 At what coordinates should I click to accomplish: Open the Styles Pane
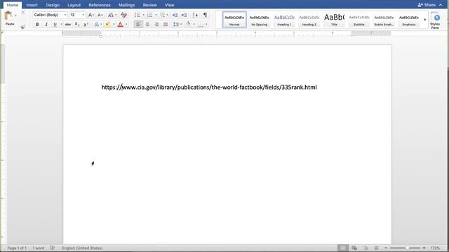(435, 20)
